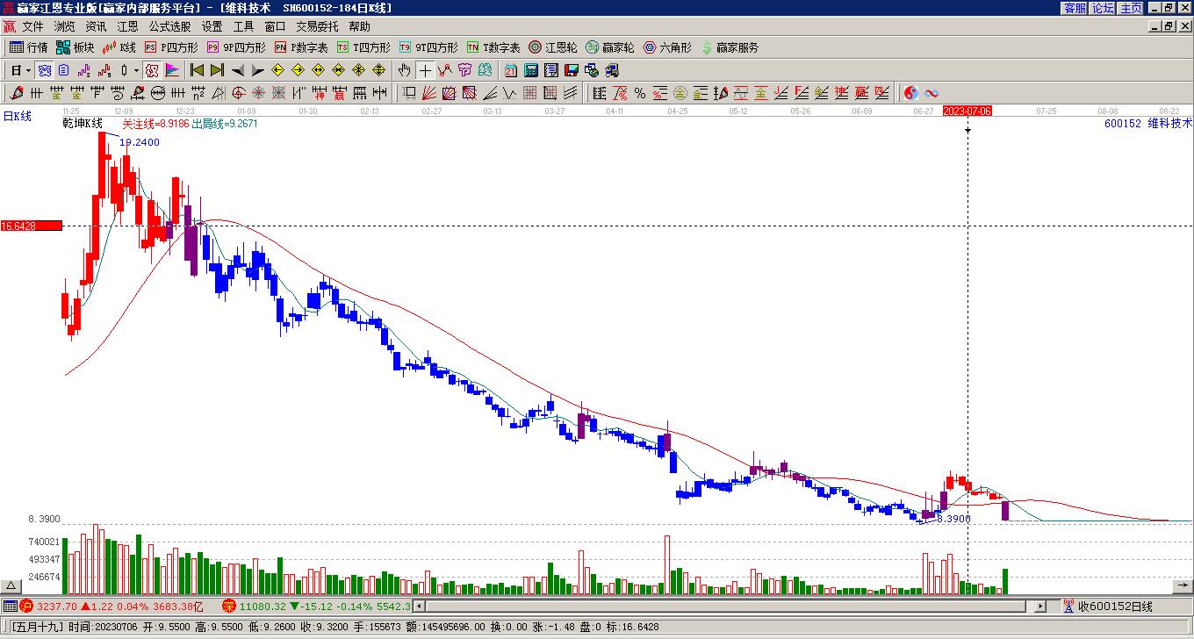1194x639 pixels.
Task: Open the 江恩 menu
Action: point(127,26)
